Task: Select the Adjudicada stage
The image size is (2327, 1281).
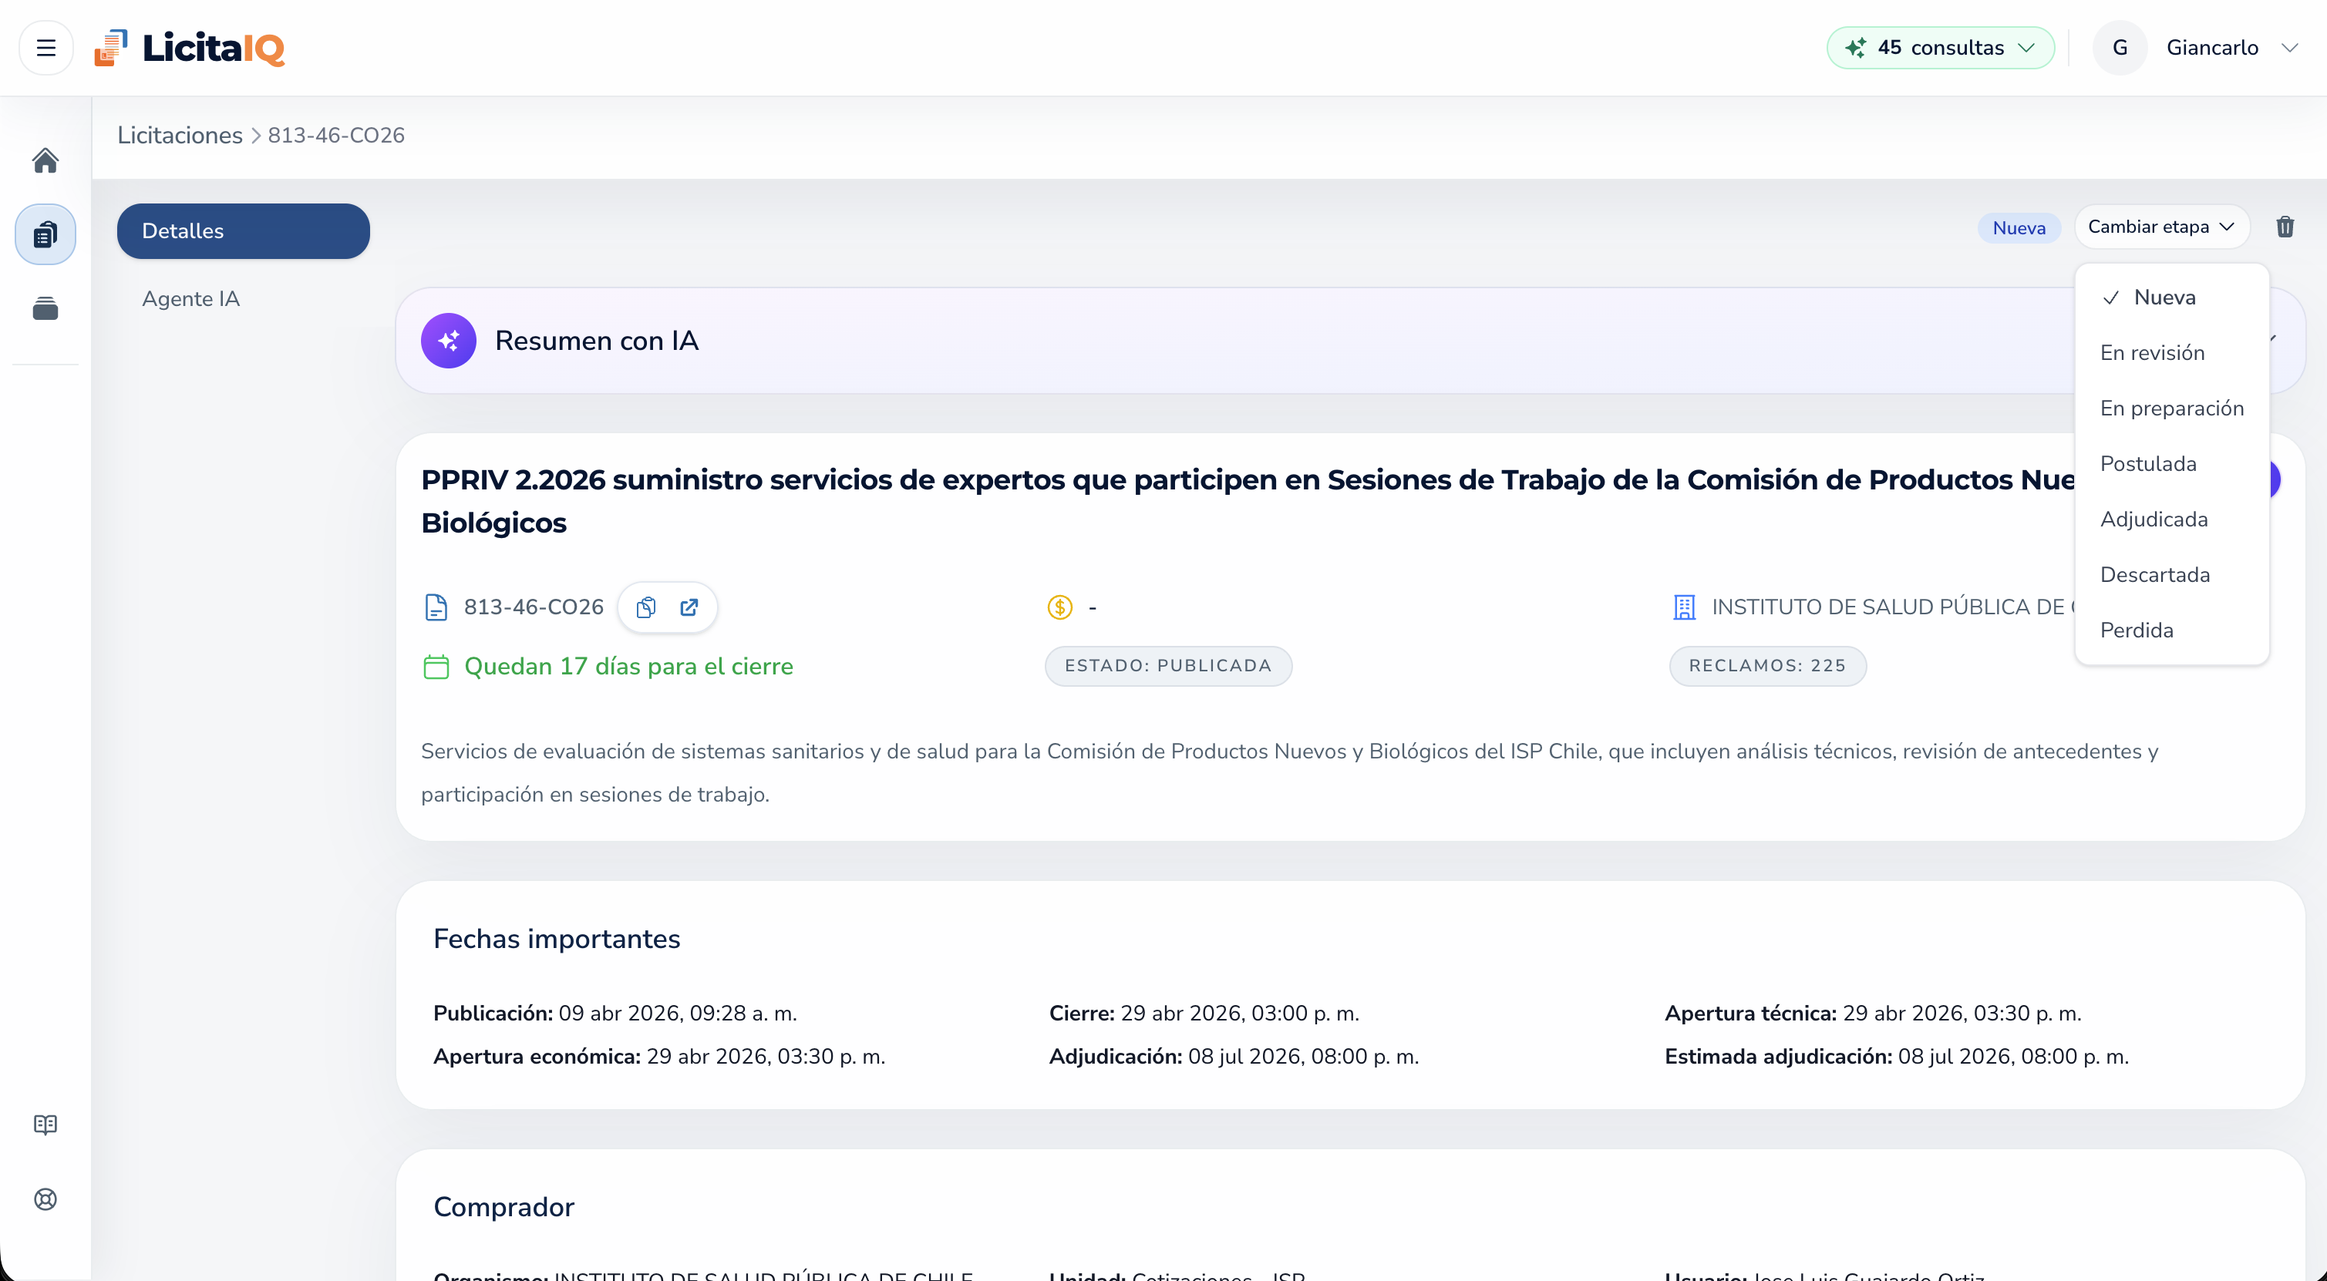Action: tap(2171, 519)
